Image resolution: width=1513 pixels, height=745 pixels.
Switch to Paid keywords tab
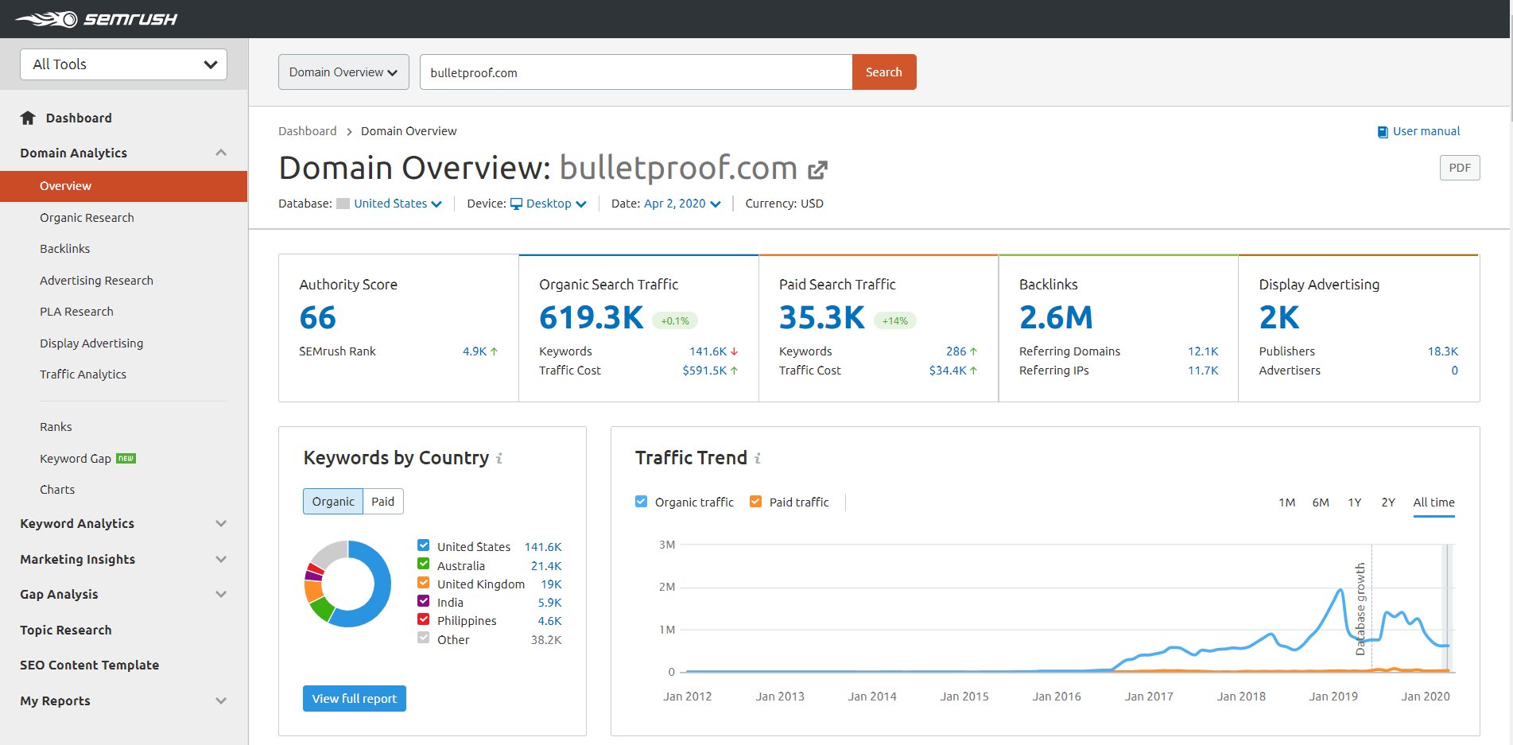[383, 502]
